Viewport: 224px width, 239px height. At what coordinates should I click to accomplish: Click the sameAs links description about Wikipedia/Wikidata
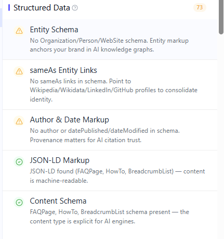pyautogui.click(x=114, y=90)
